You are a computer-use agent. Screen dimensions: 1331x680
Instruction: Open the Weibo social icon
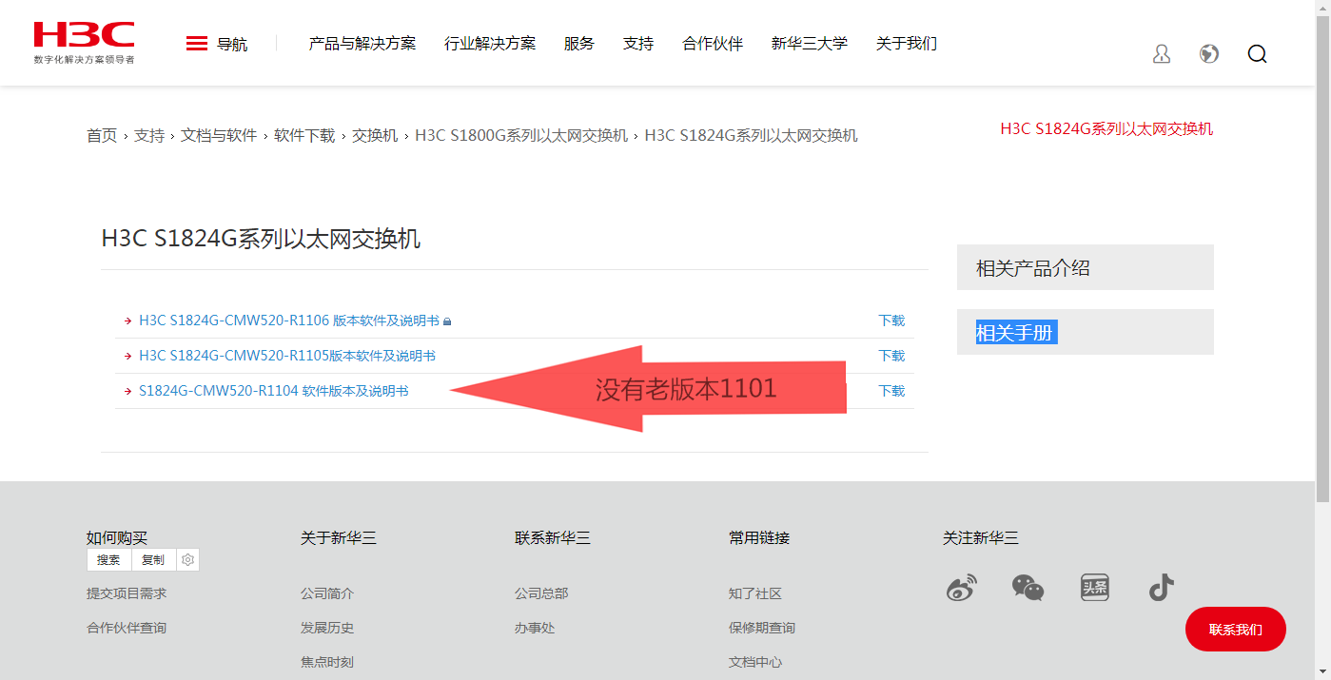pyautogui.click(x=962, y=588)
